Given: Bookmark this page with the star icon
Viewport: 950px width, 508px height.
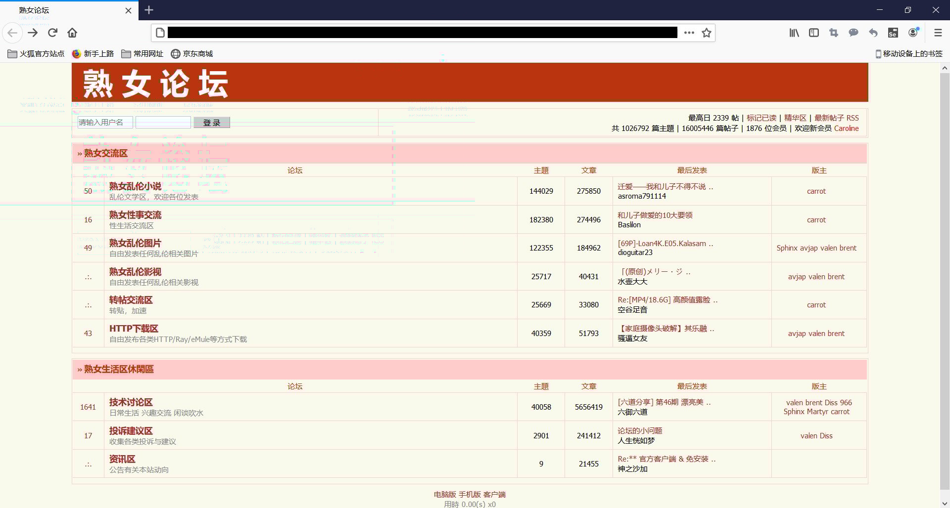Looking at the screenshot, I should point(707,33).
